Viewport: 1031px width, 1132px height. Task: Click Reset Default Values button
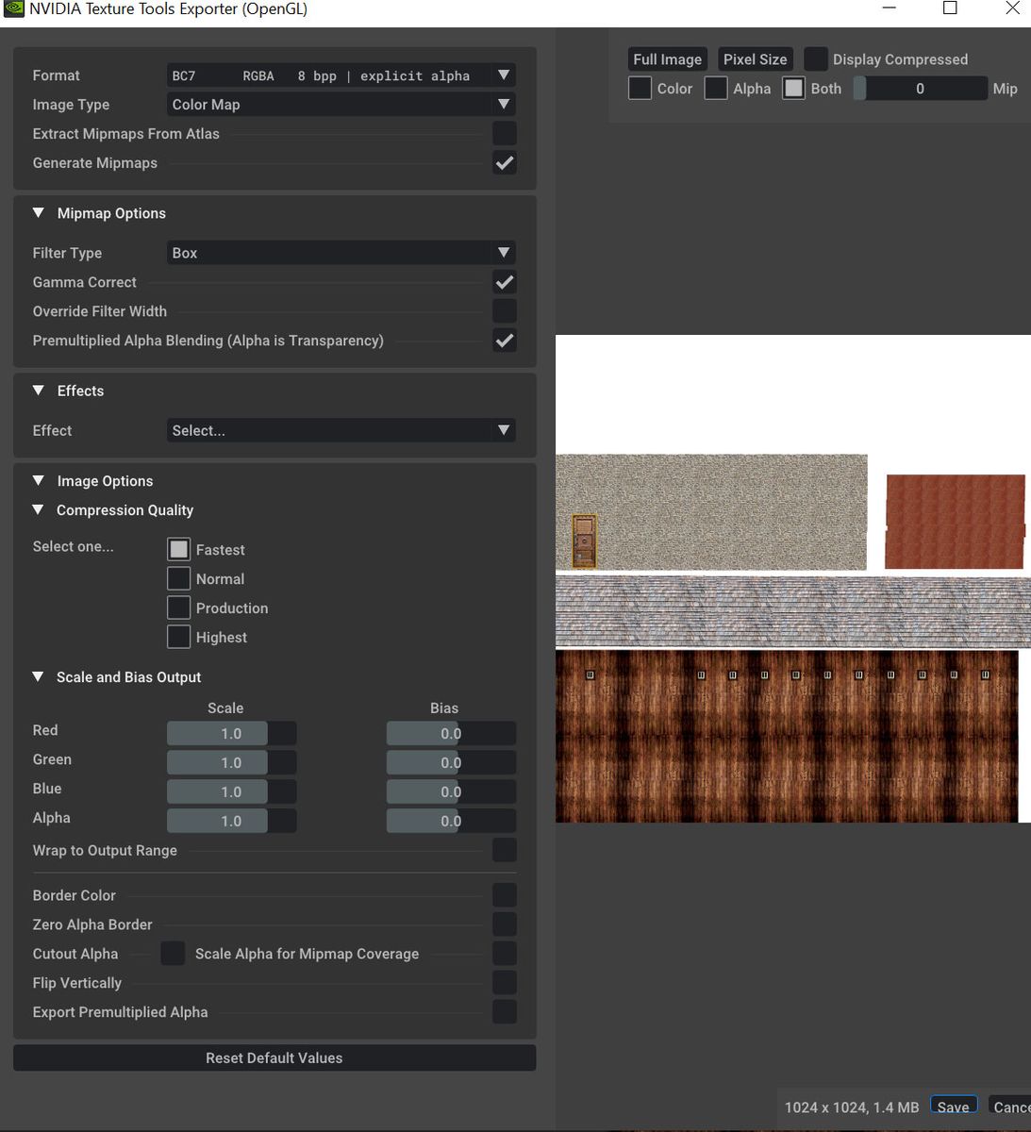[274, 1058]
